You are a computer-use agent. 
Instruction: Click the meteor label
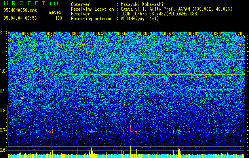click(56, 12)
